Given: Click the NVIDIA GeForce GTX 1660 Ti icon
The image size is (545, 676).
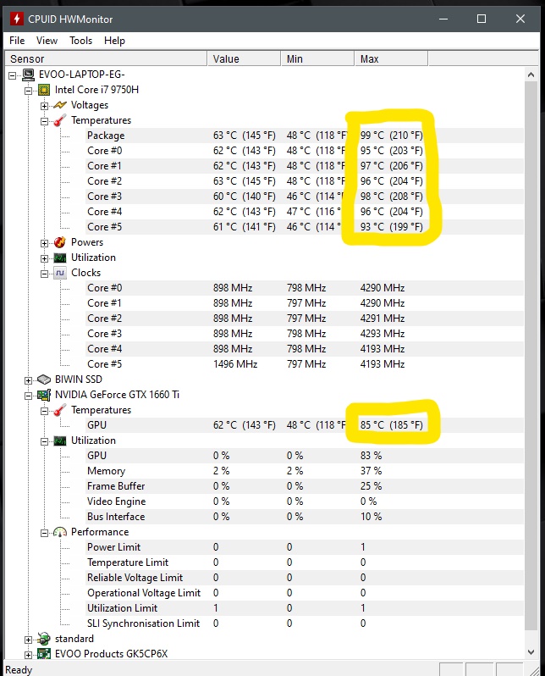Looking at the screenshot, I should [44, 395].
